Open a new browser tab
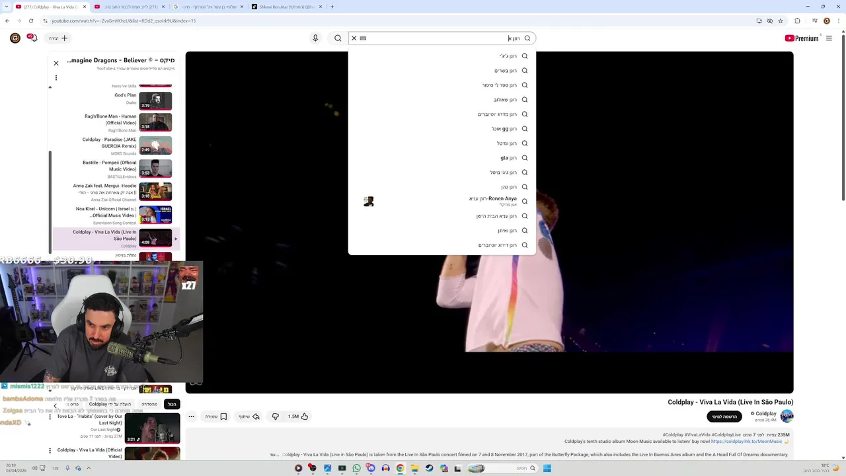The width and height of the screenshot is (846, 476). point(332,7)
